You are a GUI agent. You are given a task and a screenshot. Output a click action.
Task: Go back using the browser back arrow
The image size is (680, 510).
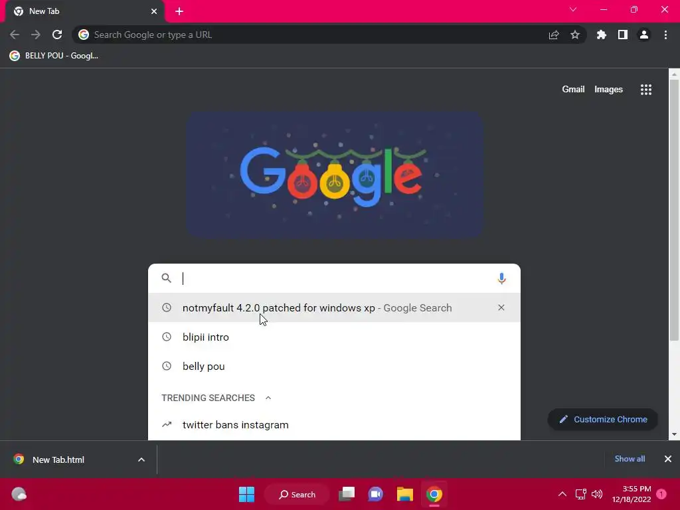coord(15,35)
